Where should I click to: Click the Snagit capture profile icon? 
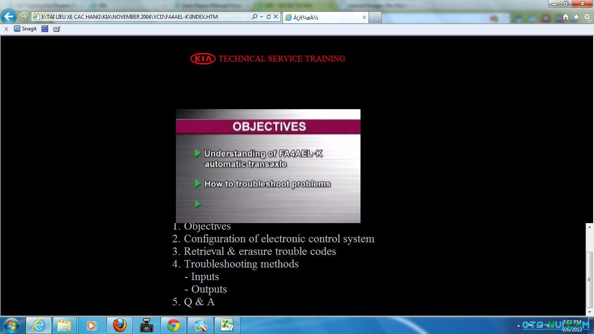pos(57,29)
